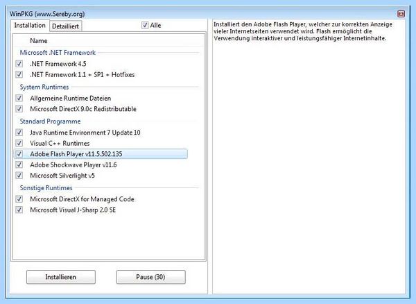This screenshot has width=416, height=304.
Task: Select the Allgemeine Runtime Dateien entry
Action: [x=70, y=99]
